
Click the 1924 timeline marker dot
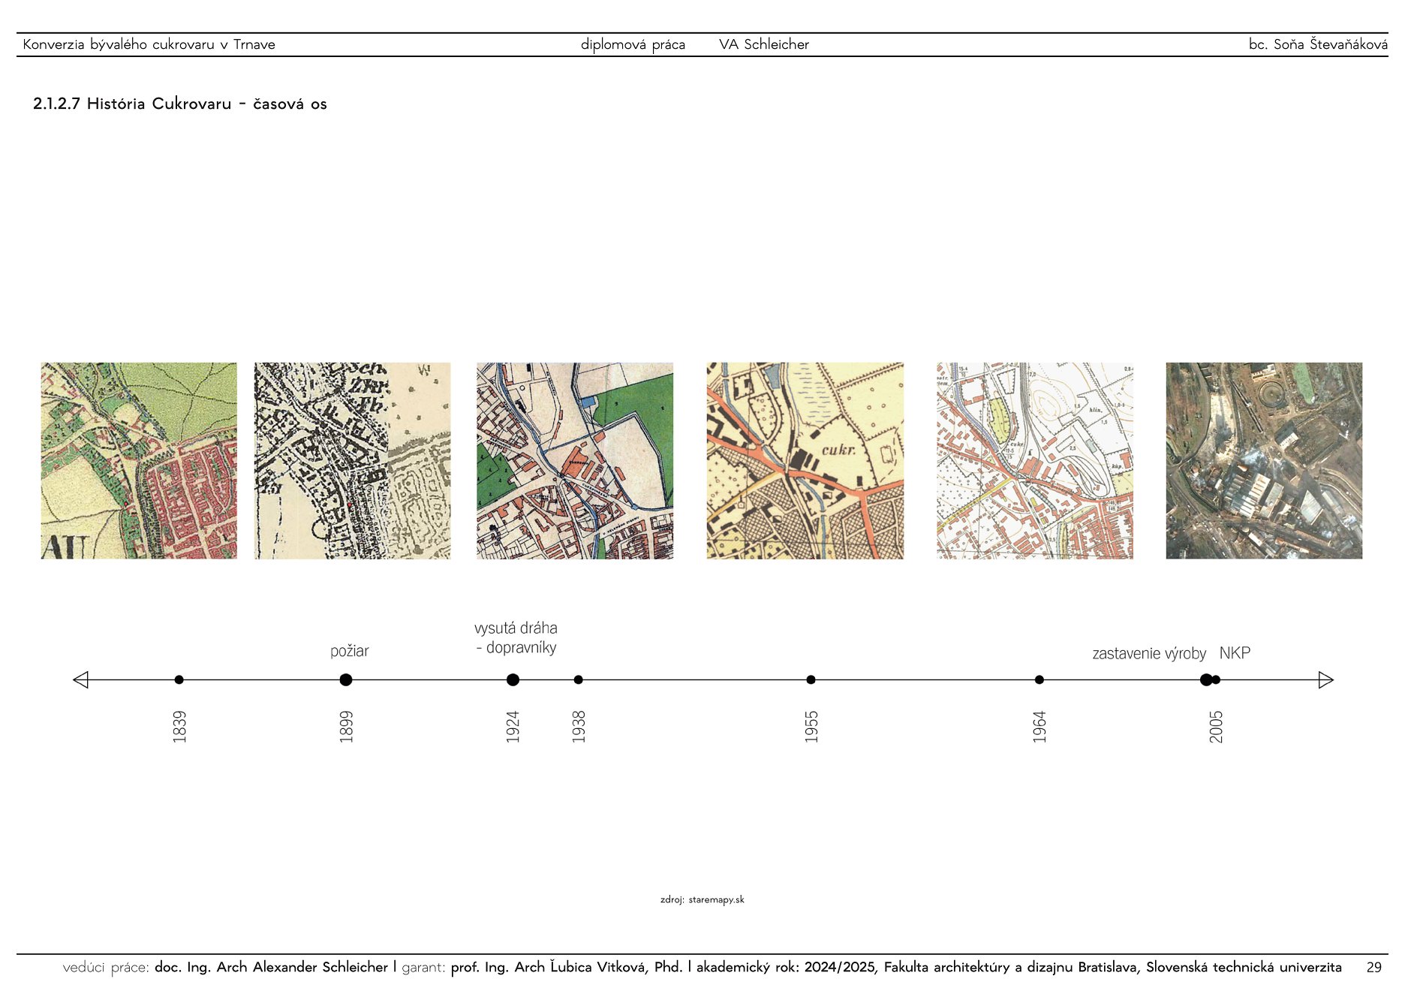pyautogui.click(x=513, y=680)
